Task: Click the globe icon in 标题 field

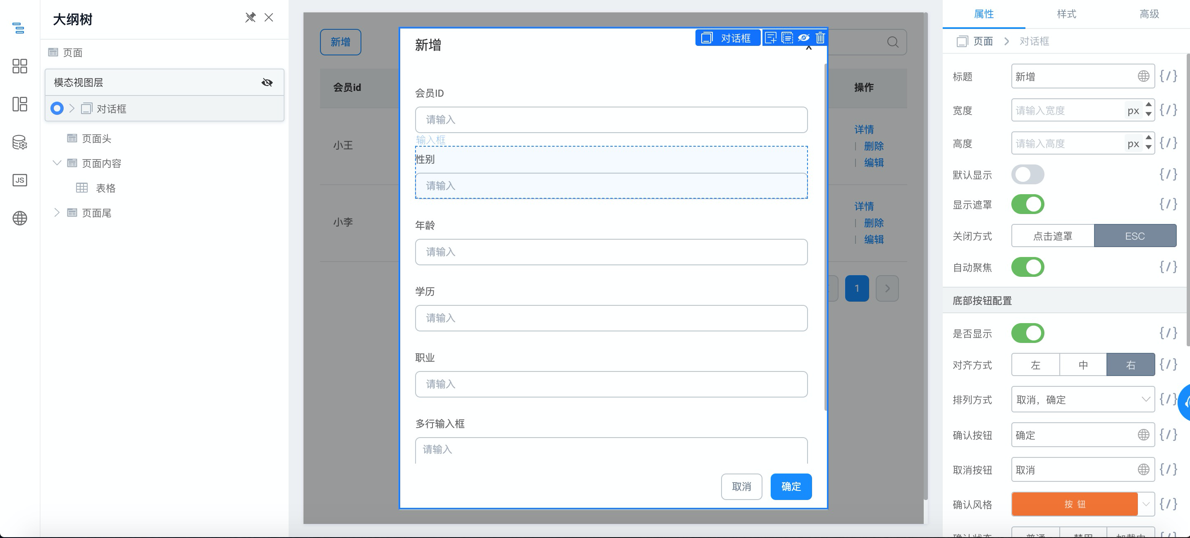Action: point(1143,76)
